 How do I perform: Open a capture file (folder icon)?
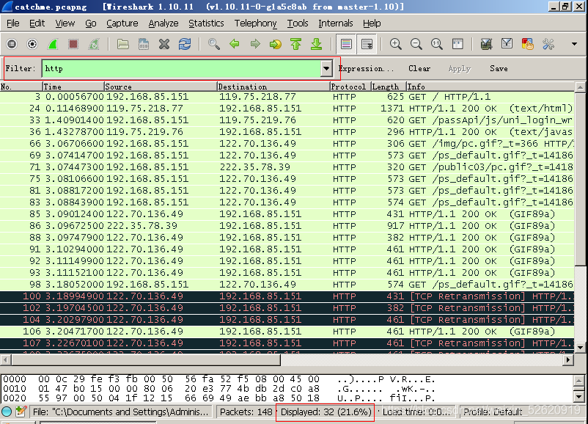(123, 44)
